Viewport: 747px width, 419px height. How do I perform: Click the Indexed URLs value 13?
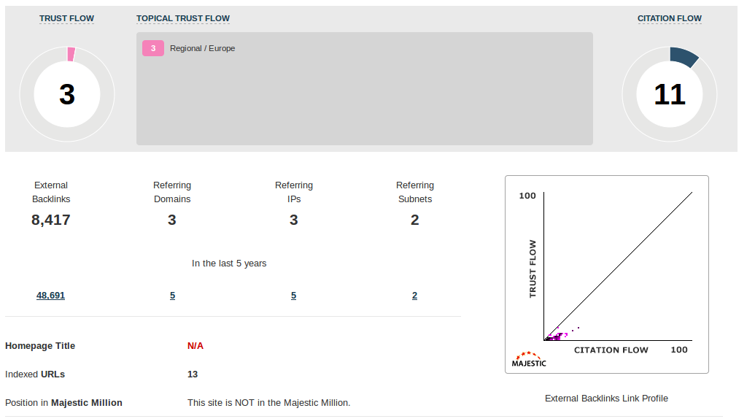(x=193, y=374)
